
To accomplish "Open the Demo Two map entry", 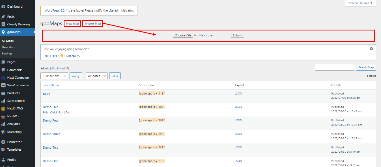I will (51, 148).
